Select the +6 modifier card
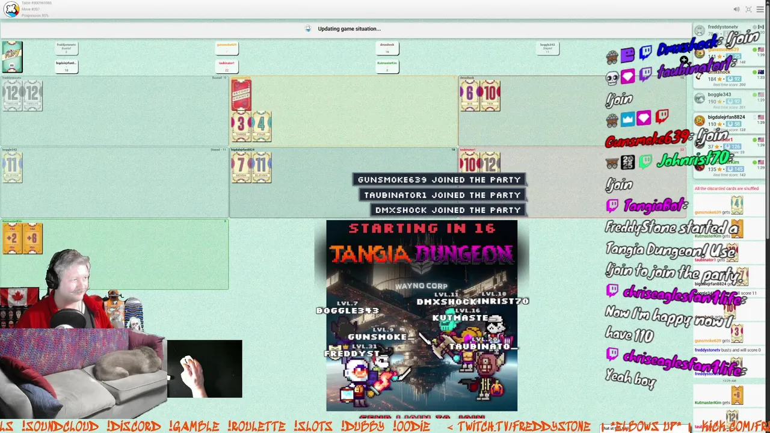The height and width of the screenshot is (433, 770). point(33,238)
